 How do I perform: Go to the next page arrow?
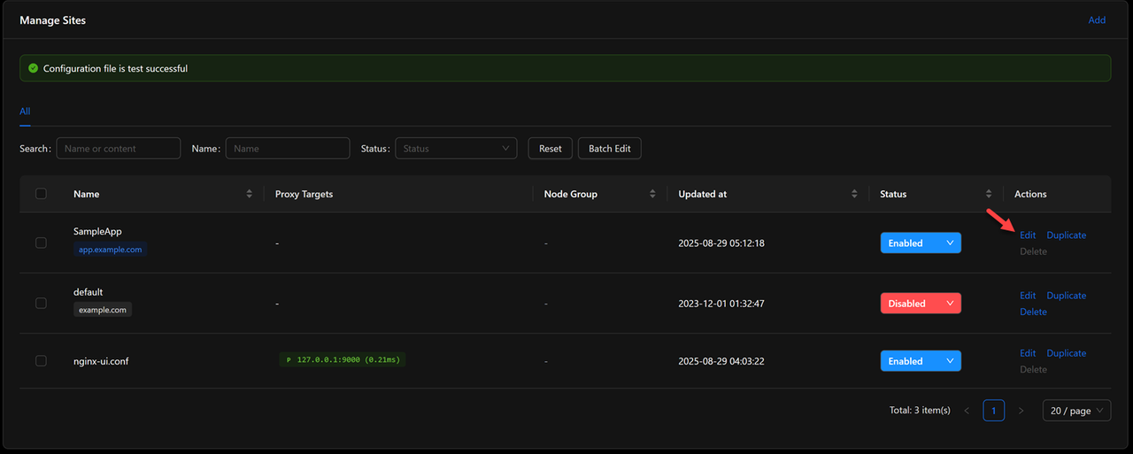pyautogui.click(x=1021, y=411)
